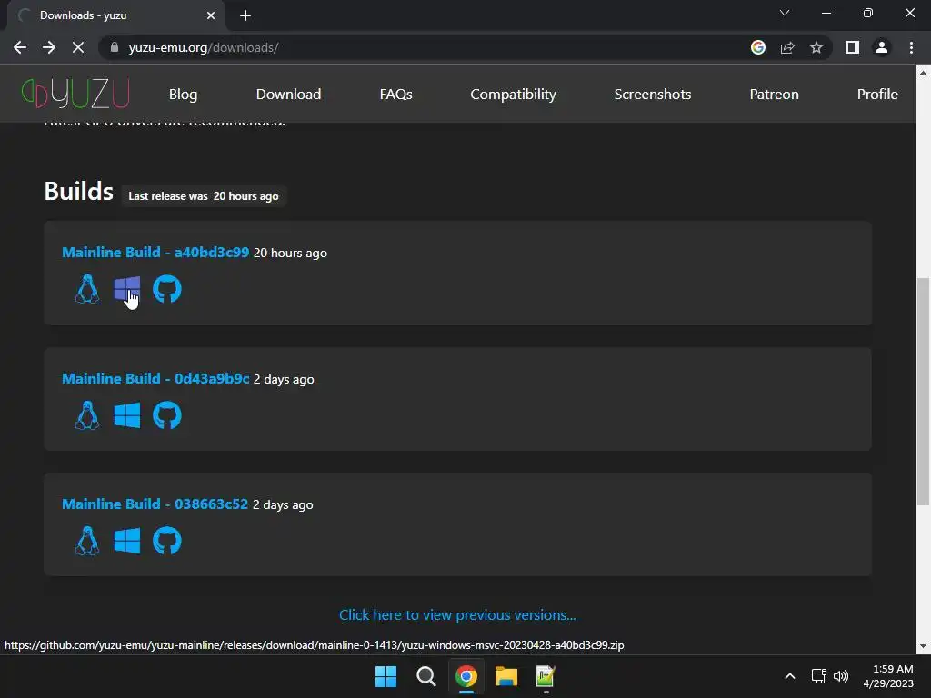Stop loading the page
The width and height of the screenshot is (931, 698).
tap(78, 47)
